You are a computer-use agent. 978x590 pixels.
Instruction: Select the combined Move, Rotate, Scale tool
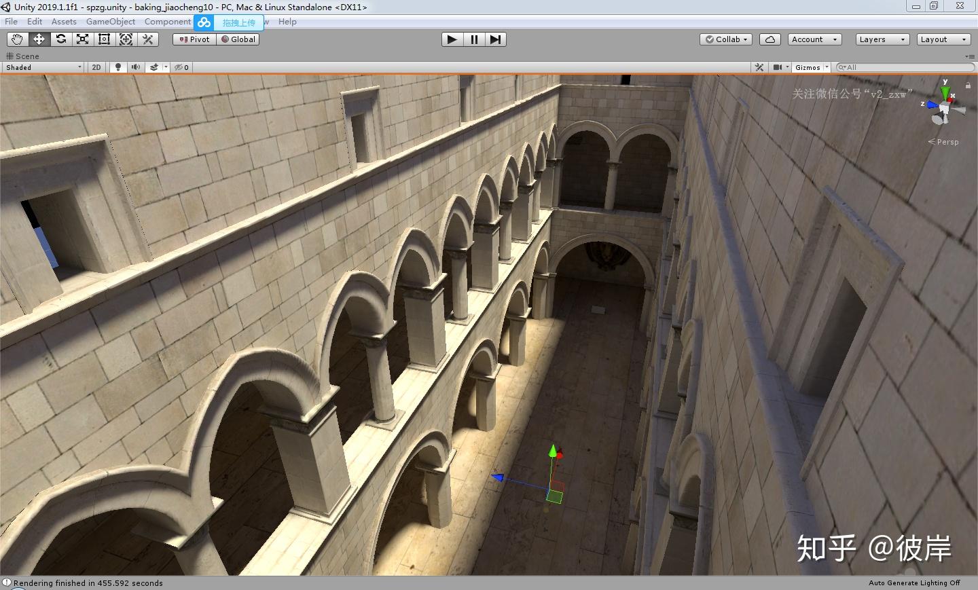tap(126, 39)
